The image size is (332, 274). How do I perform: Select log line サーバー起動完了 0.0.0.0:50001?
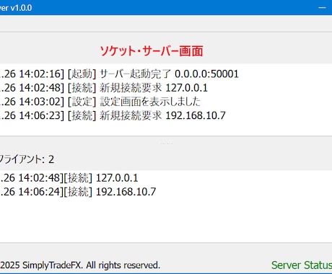(119, 74)
